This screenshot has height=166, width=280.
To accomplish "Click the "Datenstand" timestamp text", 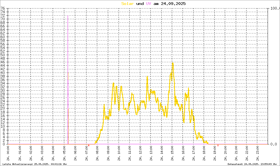I will coord(252,164).
